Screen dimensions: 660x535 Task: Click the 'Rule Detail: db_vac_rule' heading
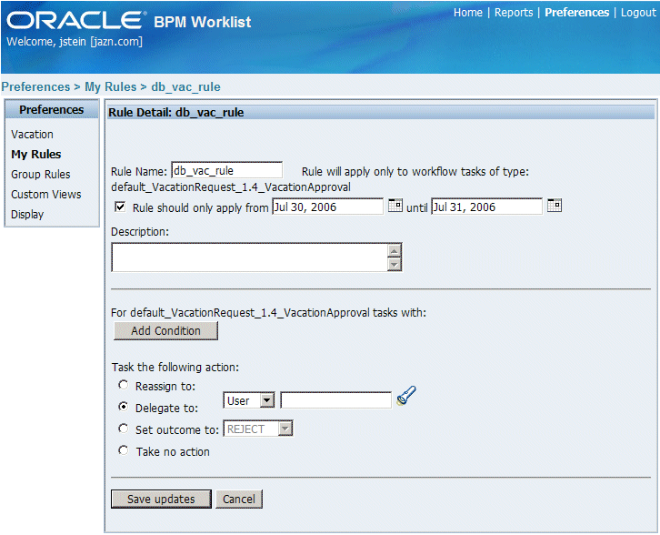(176, 113)
